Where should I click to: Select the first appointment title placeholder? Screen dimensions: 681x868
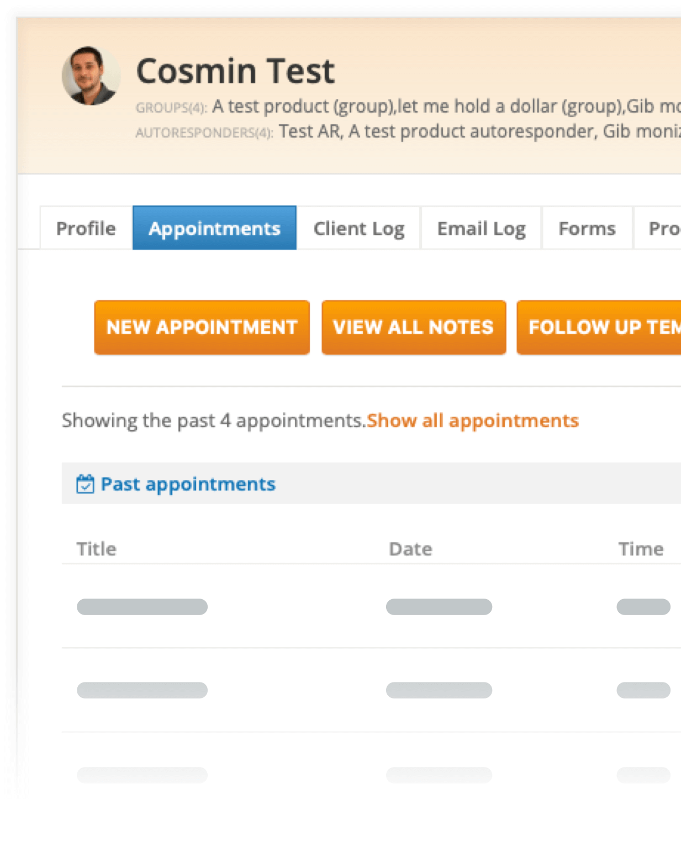pyautogui.click(x=142, y=607)
